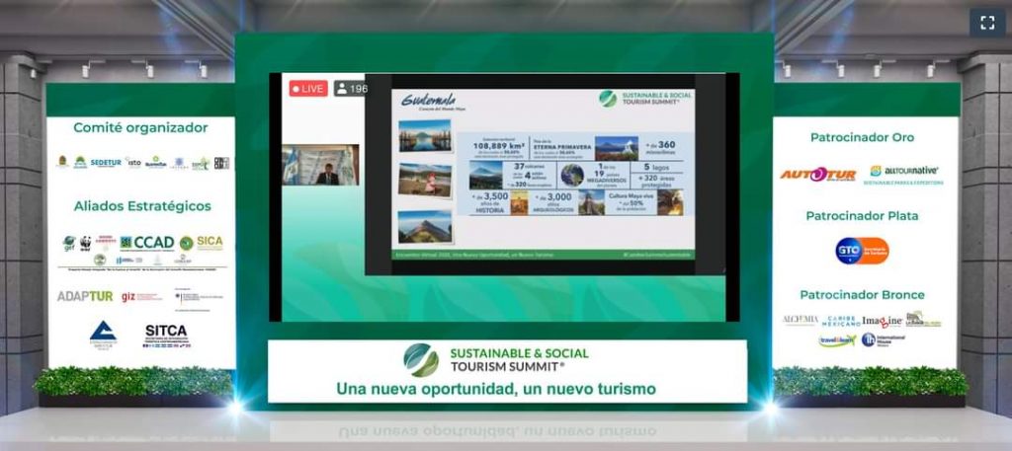Image resolution: width=1012 pixels, height=451 pixels.
Task: Click the CCAD strategic ally logo
Action: [146, 242]
